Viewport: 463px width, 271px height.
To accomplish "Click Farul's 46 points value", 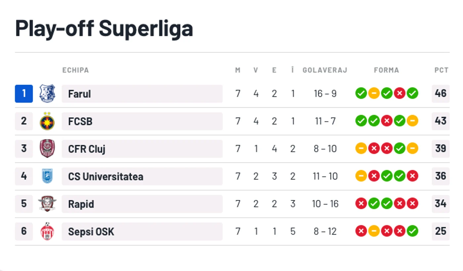I will [x=441, y=94].
